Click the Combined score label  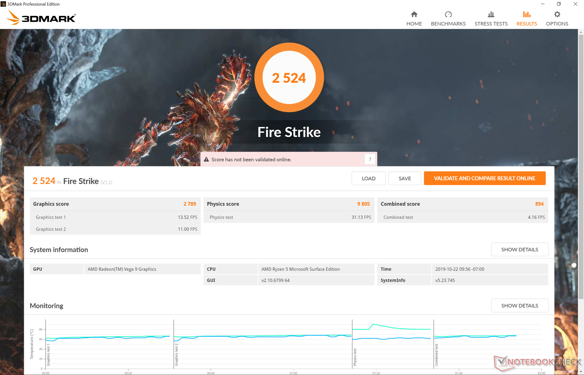tap(400, 204)
